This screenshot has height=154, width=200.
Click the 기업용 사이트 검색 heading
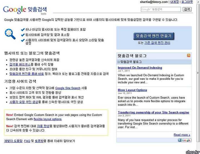coord(20,81)
